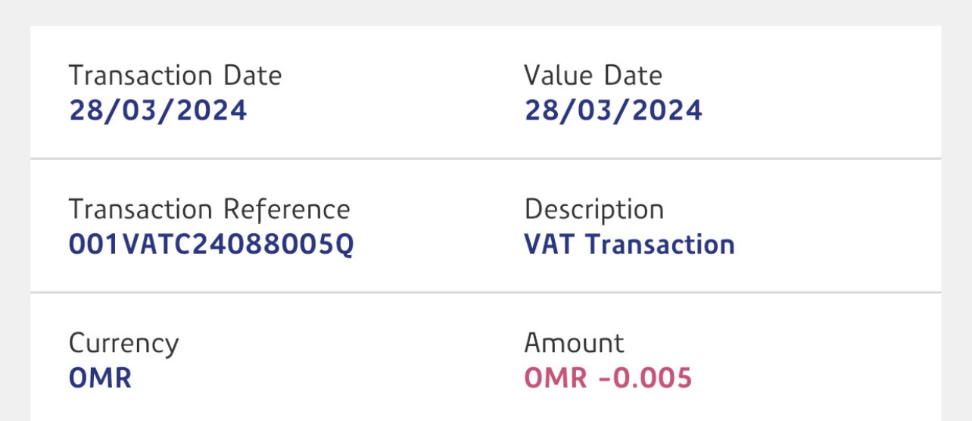Click the Description label
The height and width of the screenshot is (421, 972).
click(x=593, y=210)
